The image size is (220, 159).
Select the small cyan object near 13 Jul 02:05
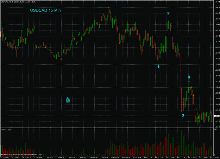tap(68, 100)
